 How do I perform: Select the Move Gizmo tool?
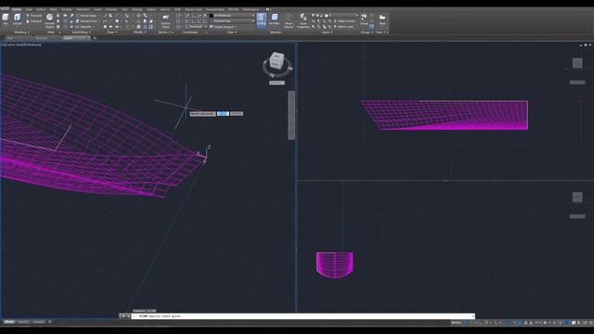[x=289, y=20]
